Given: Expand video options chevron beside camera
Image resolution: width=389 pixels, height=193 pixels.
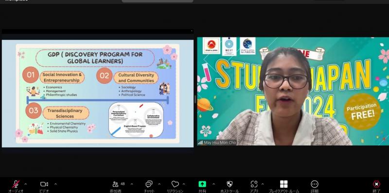Looking at the screenshot, I should click(55, 184).
